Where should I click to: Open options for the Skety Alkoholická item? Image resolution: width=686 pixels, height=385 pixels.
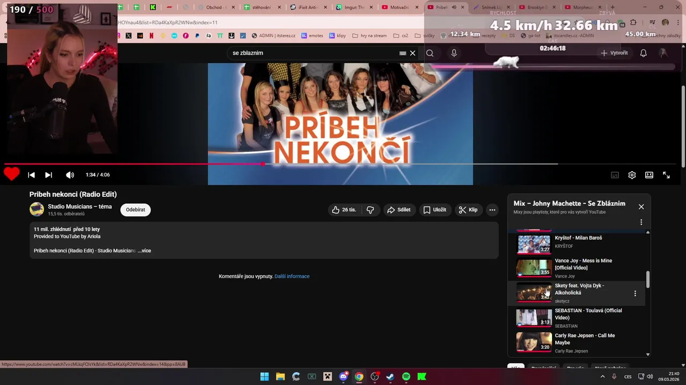coord(635,293)
